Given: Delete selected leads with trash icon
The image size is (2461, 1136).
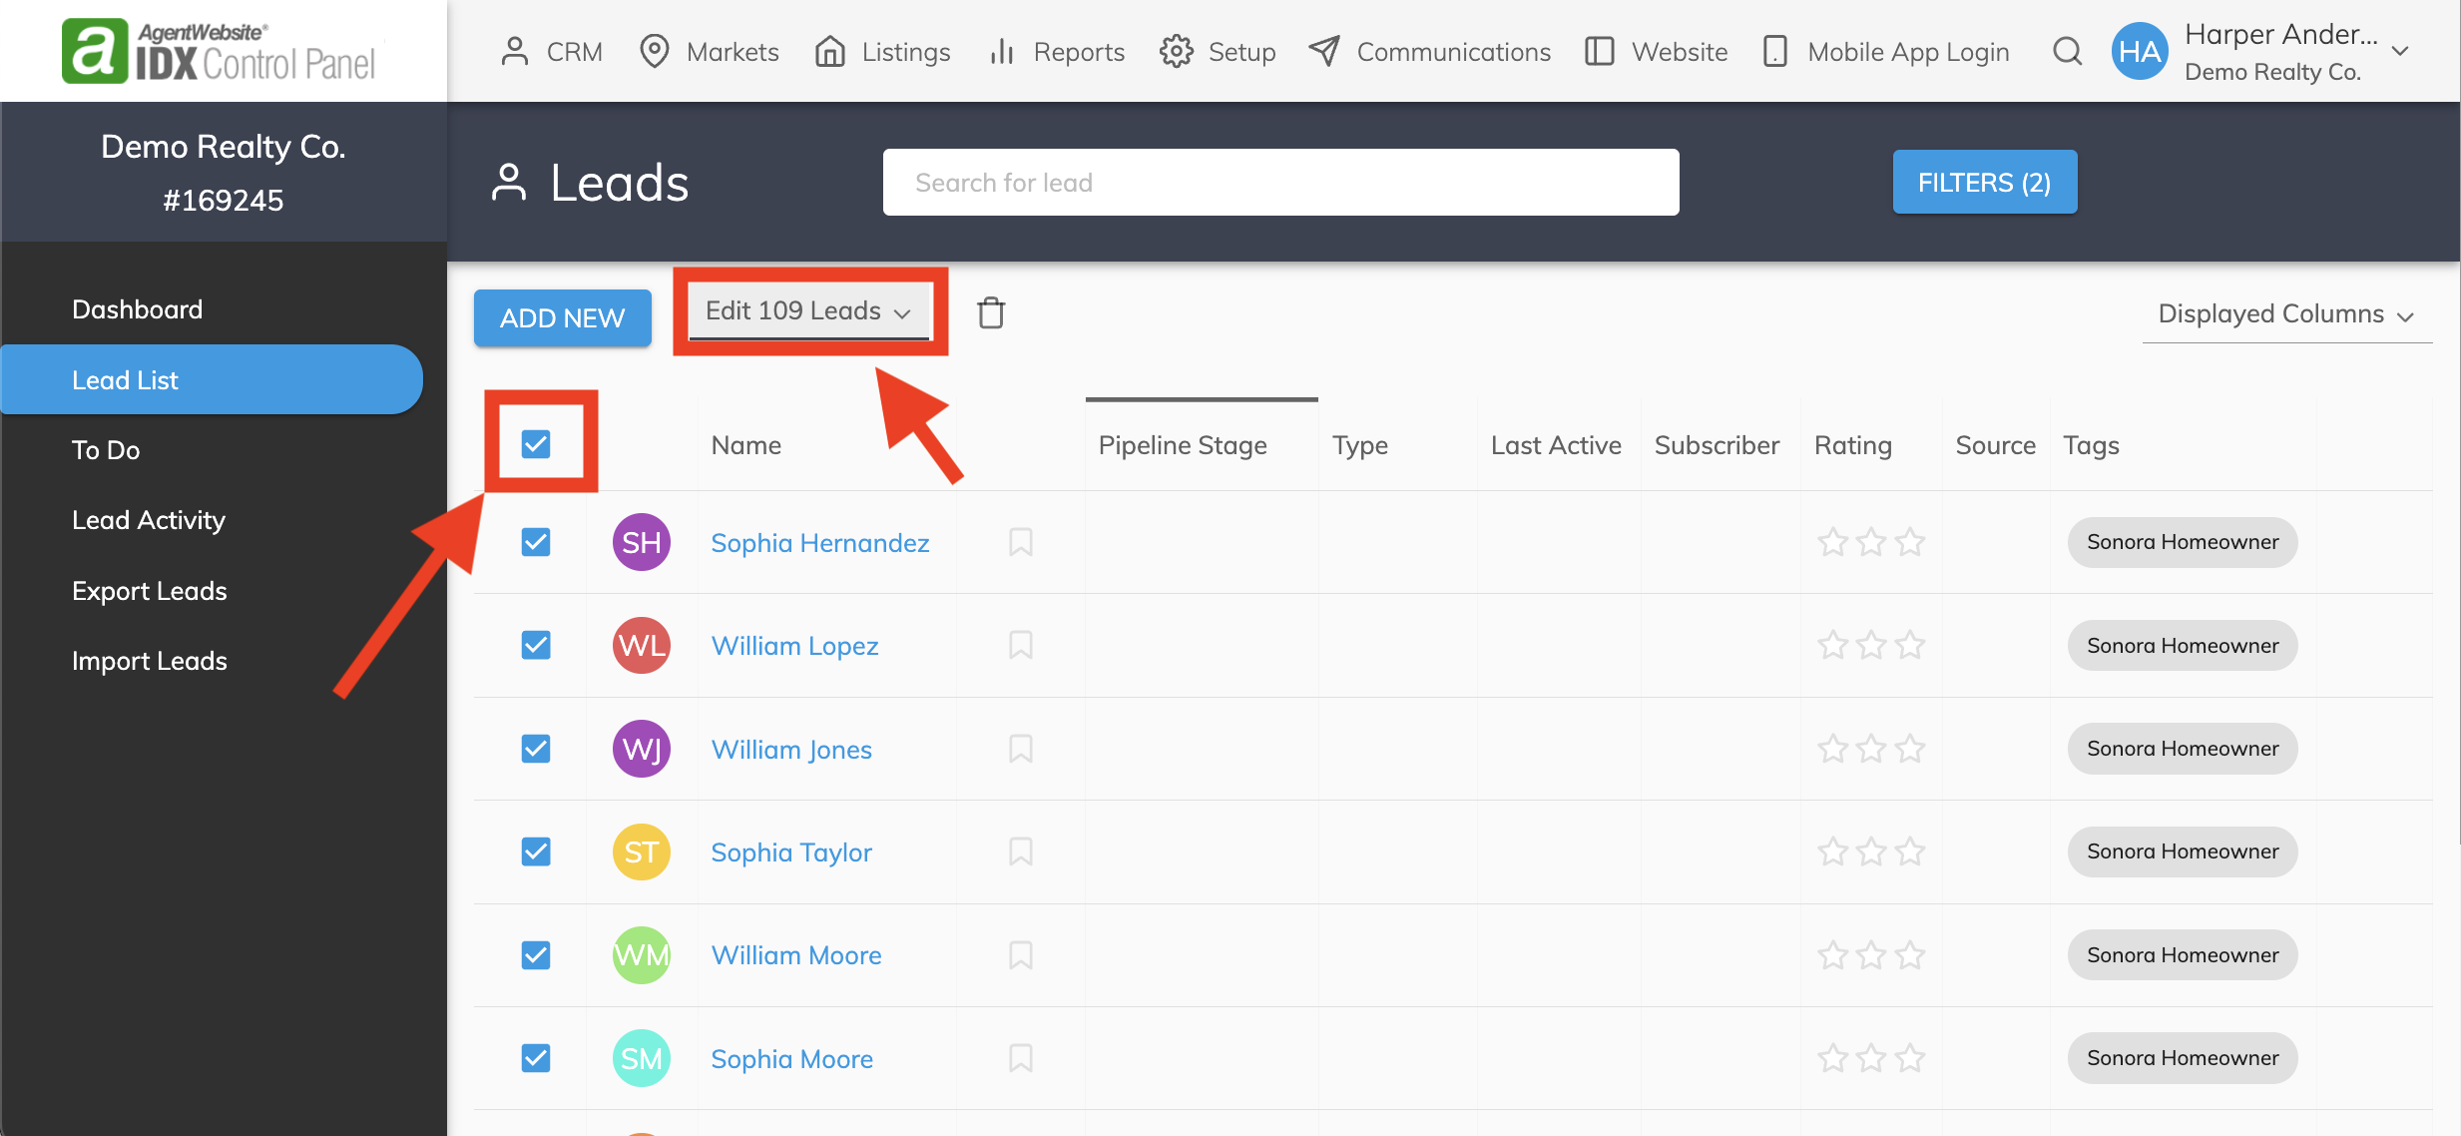Looking at the screenshot, I should [991, 312].
